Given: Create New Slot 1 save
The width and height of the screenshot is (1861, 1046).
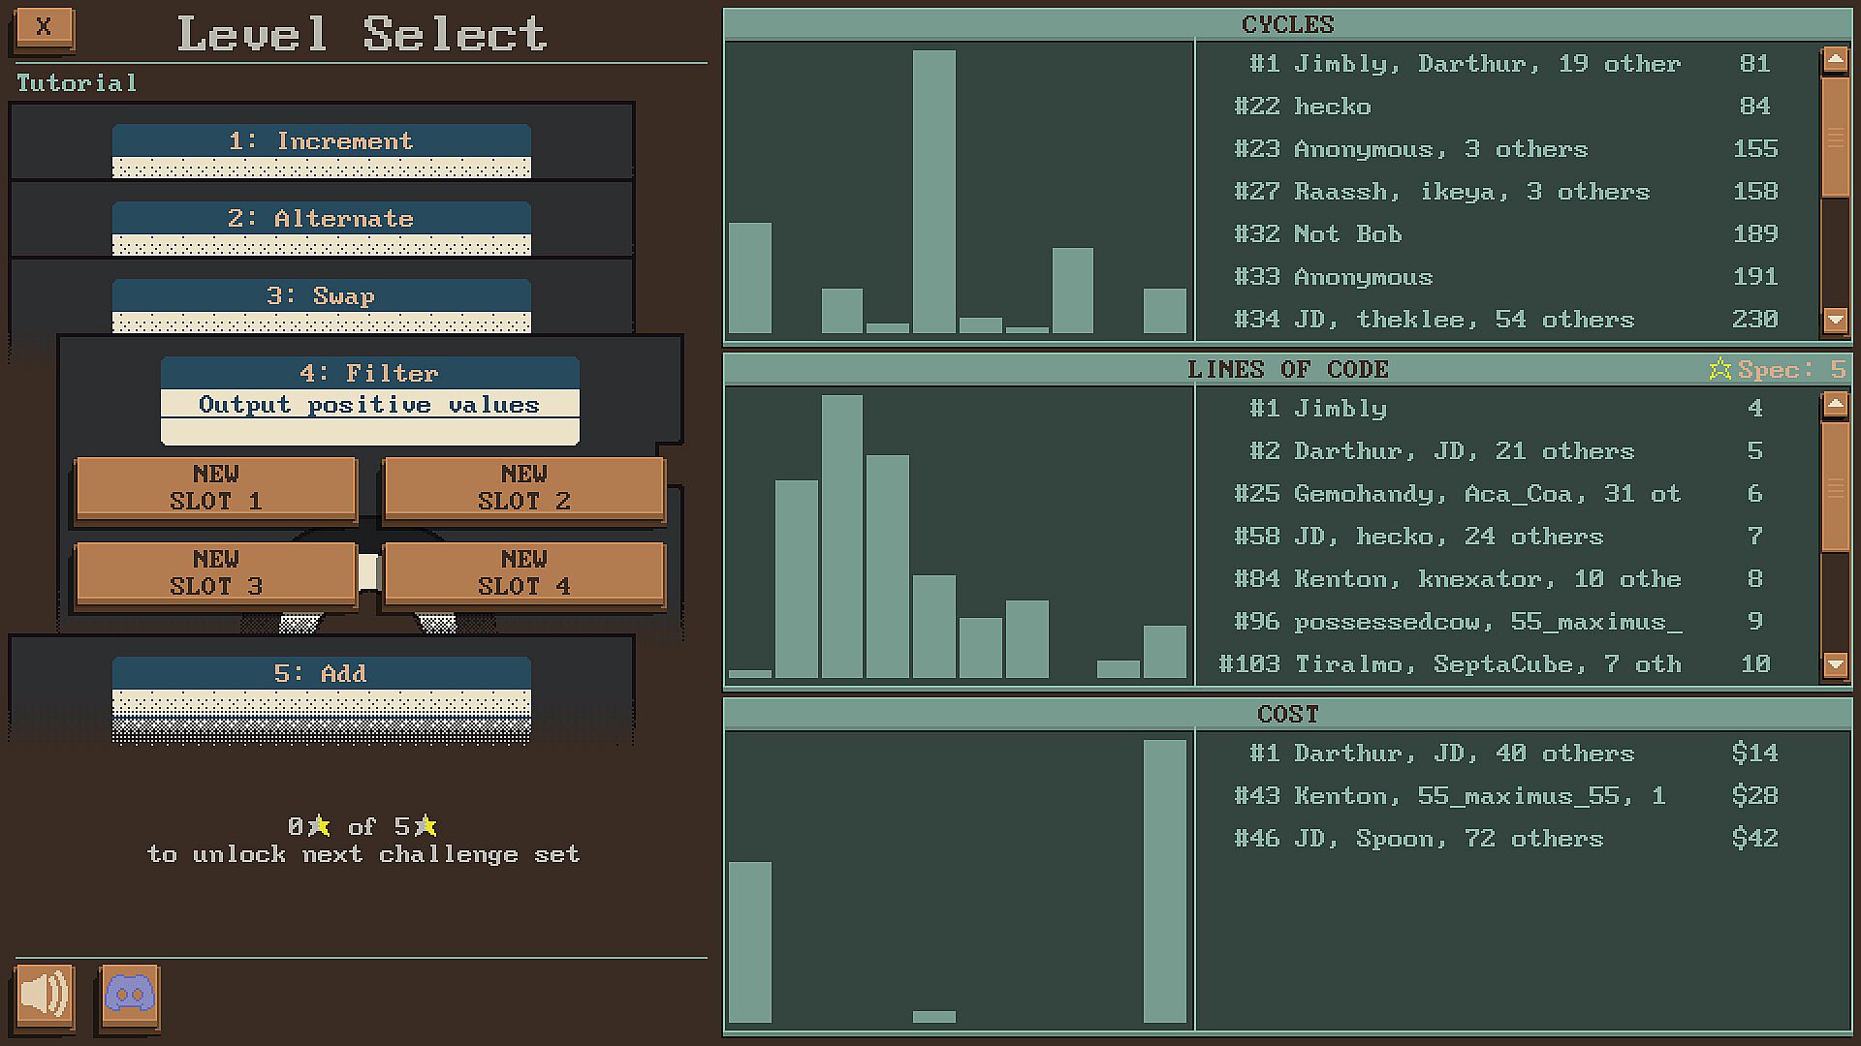Looking at the screenshot, I should click(x=215, y=488).
